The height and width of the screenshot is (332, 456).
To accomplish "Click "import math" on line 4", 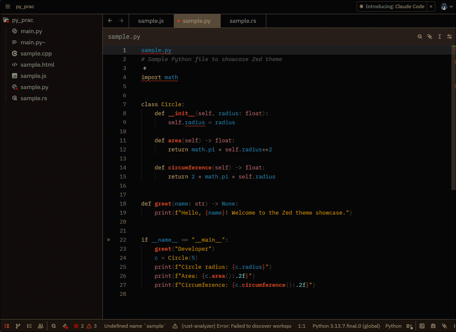I will click(x=159, y=77).
